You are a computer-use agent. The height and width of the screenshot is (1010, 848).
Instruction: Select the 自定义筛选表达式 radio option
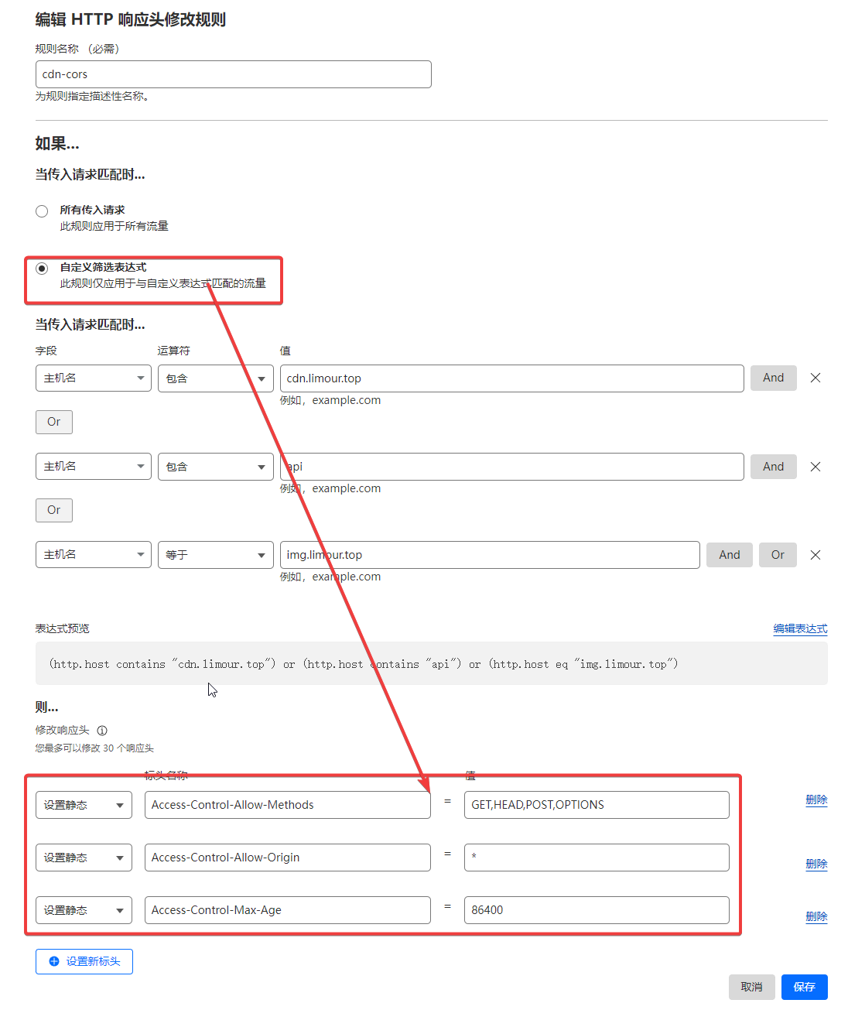pyautogui.click(x=42, y=269)
